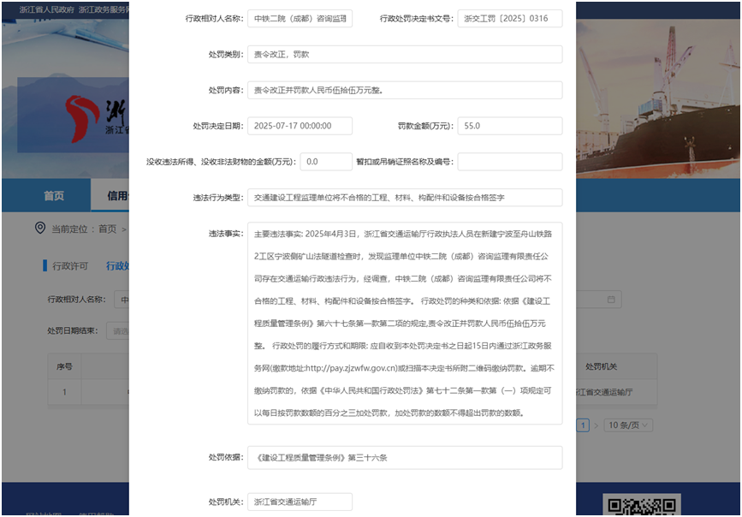Viewport: 742px width, 517px height.
Task: Click the 罚款金额(万元) field showing 55.0
Action: [510, 126]
